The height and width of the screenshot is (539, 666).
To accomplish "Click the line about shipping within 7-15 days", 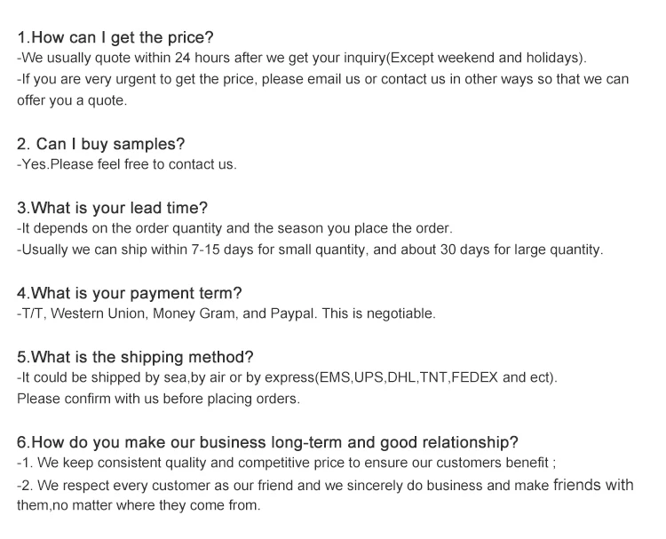I will (x=310, y=250).
